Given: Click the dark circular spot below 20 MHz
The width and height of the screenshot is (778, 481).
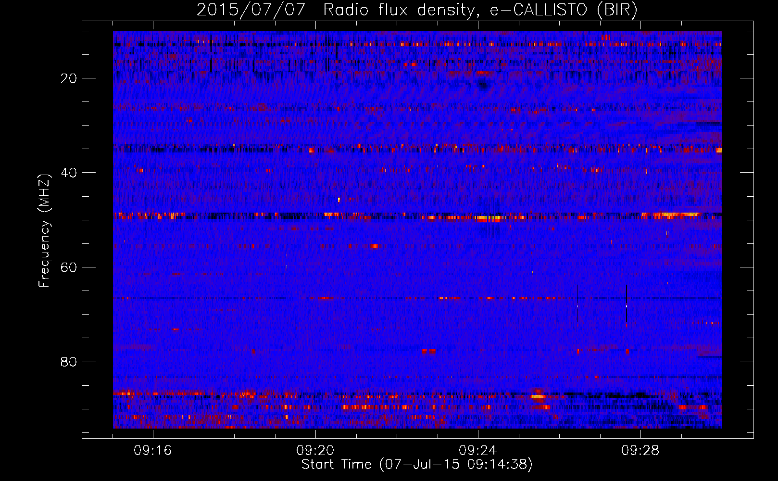Looking at the screenshot, I should pos(483,86).
